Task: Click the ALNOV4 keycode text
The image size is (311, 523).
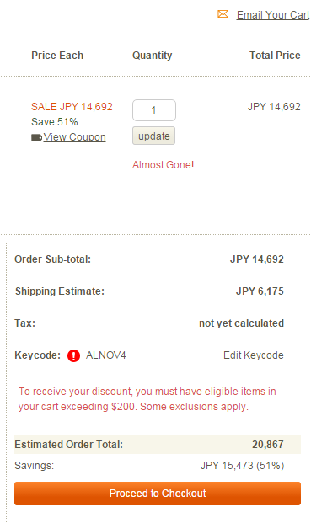Action: 106,355
